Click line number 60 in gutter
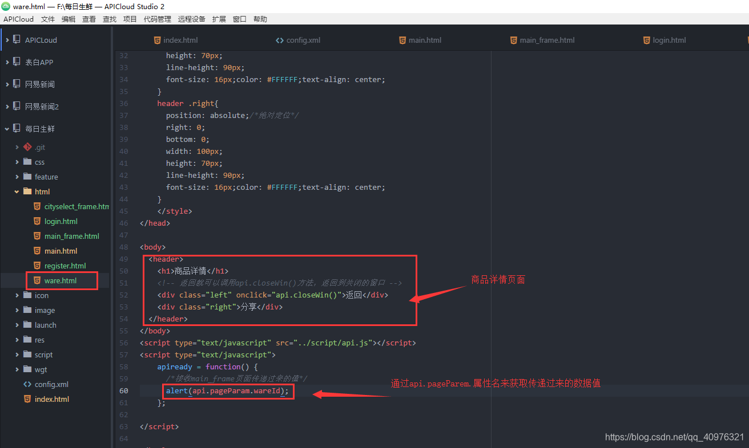The width and height of the screenshot is (749, 448). coord(124,390)
